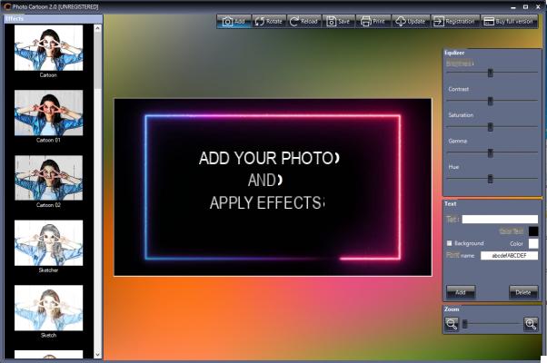Open the Registration dialog
Image resolution: width=547 pixels, height=363 pixels.
pyautogui.click(x=455, y=22)
